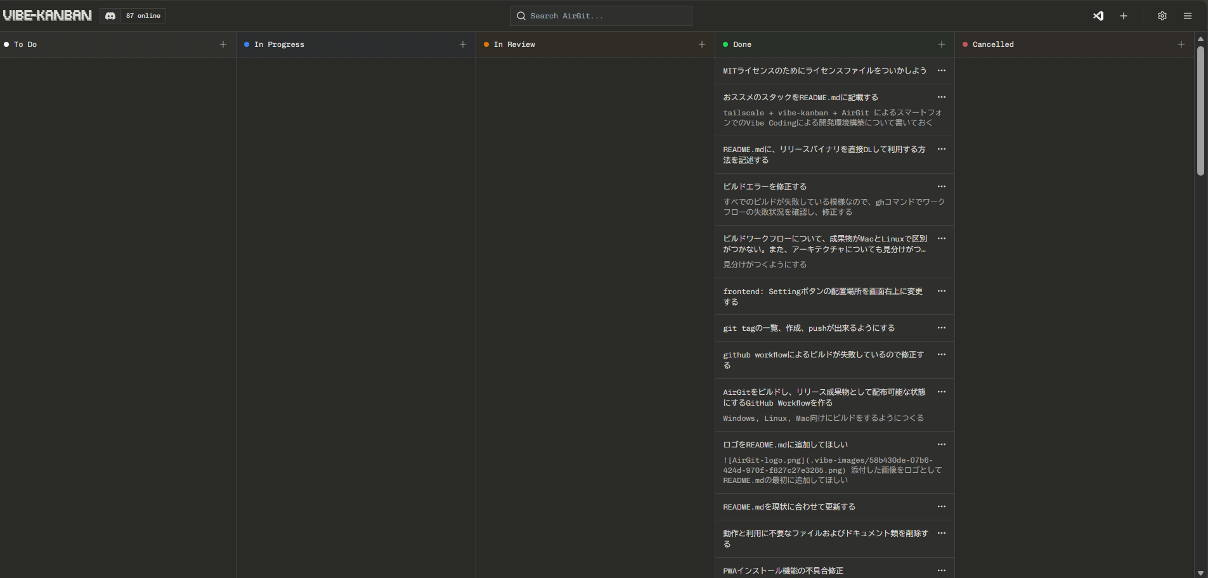Open options for MITライセンス task

[942, 70]
